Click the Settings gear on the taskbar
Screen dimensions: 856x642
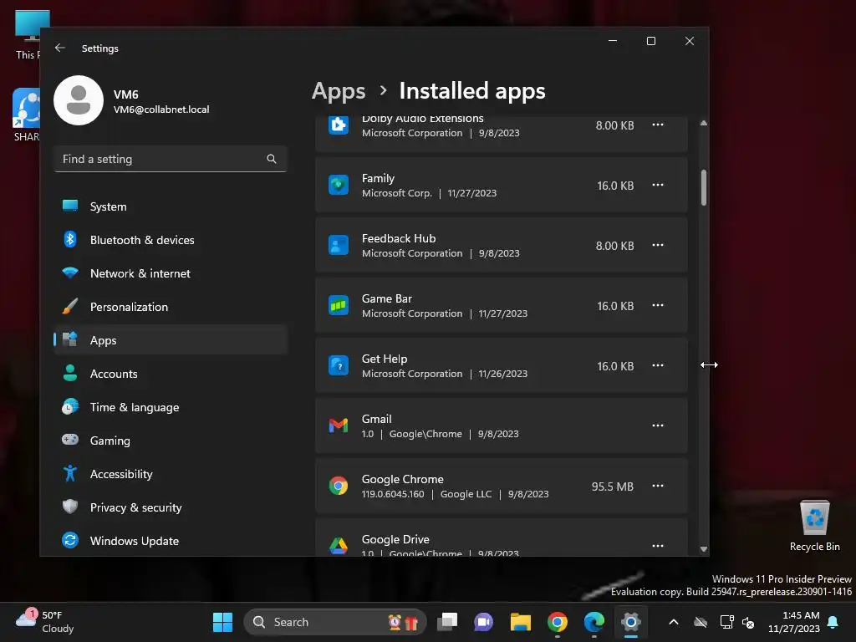(x=630, y=622)
